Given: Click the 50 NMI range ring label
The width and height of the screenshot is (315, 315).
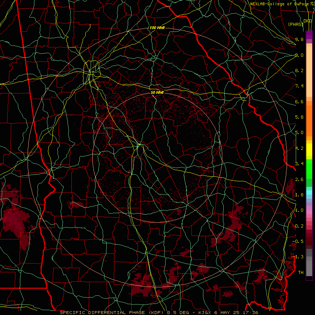Looking at the screenshot, I should 157,93.
